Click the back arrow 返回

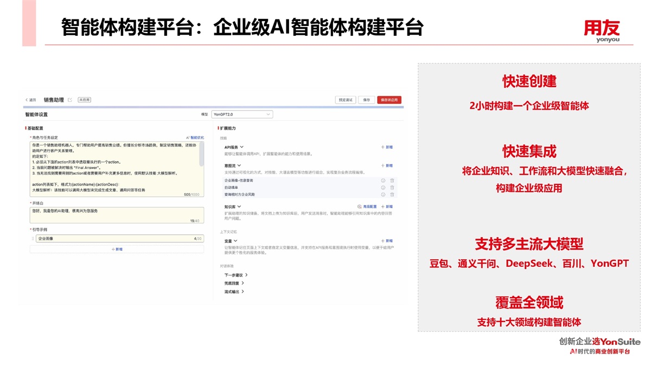coord(31,100)
